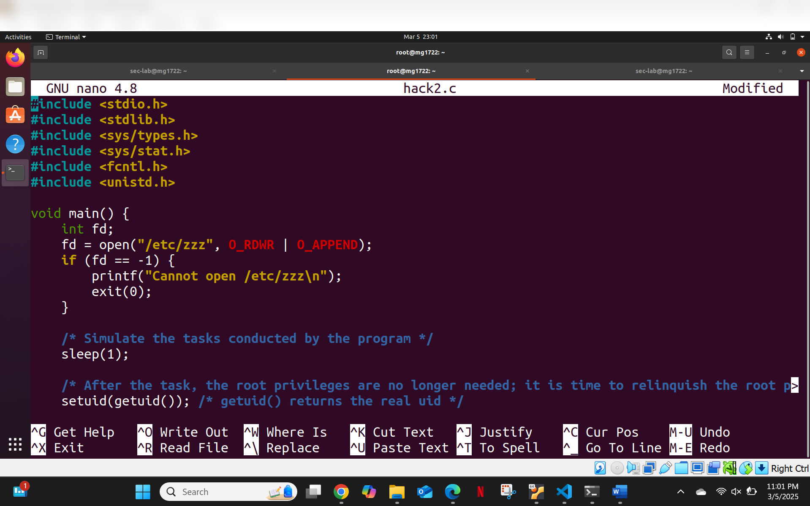Image resolution: width=810 pixels, height=506 pixels.
Task: Click the hack2.c filename in nano header
Action: coord(429,88)
